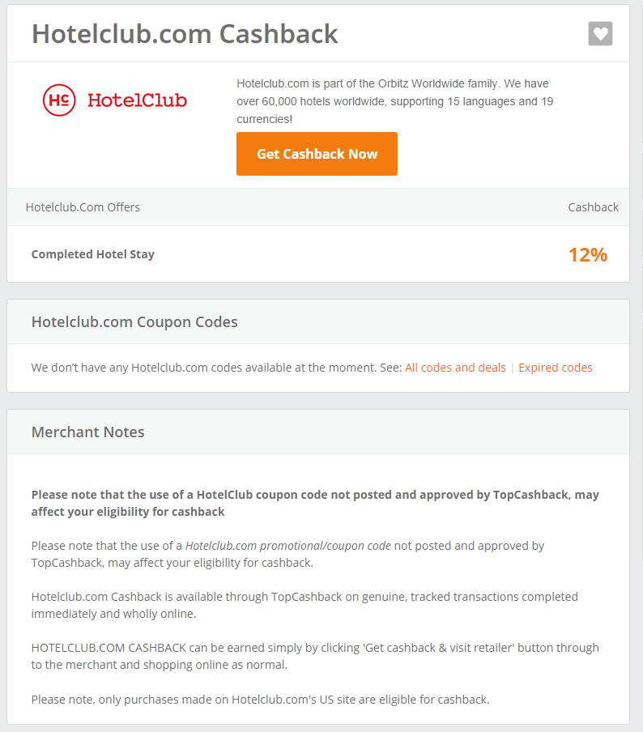Open the All codes and deals link

tap(455, 368)
